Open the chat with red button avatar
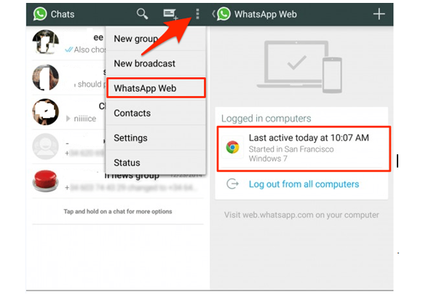The height and width of the screenshot is (300, 431). [118, 181]
